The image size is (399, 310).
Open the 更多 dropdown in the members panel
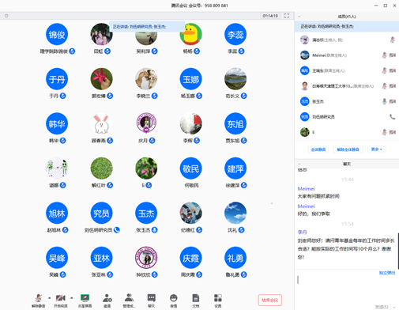[x=376, y=149]
